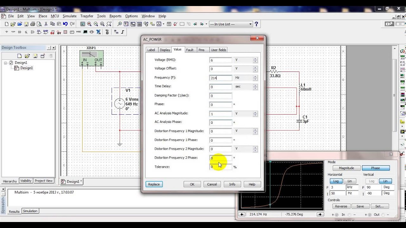Move Bode cursor left with arrow
This screenshot has width=406, height=228.
coord(242,214)
